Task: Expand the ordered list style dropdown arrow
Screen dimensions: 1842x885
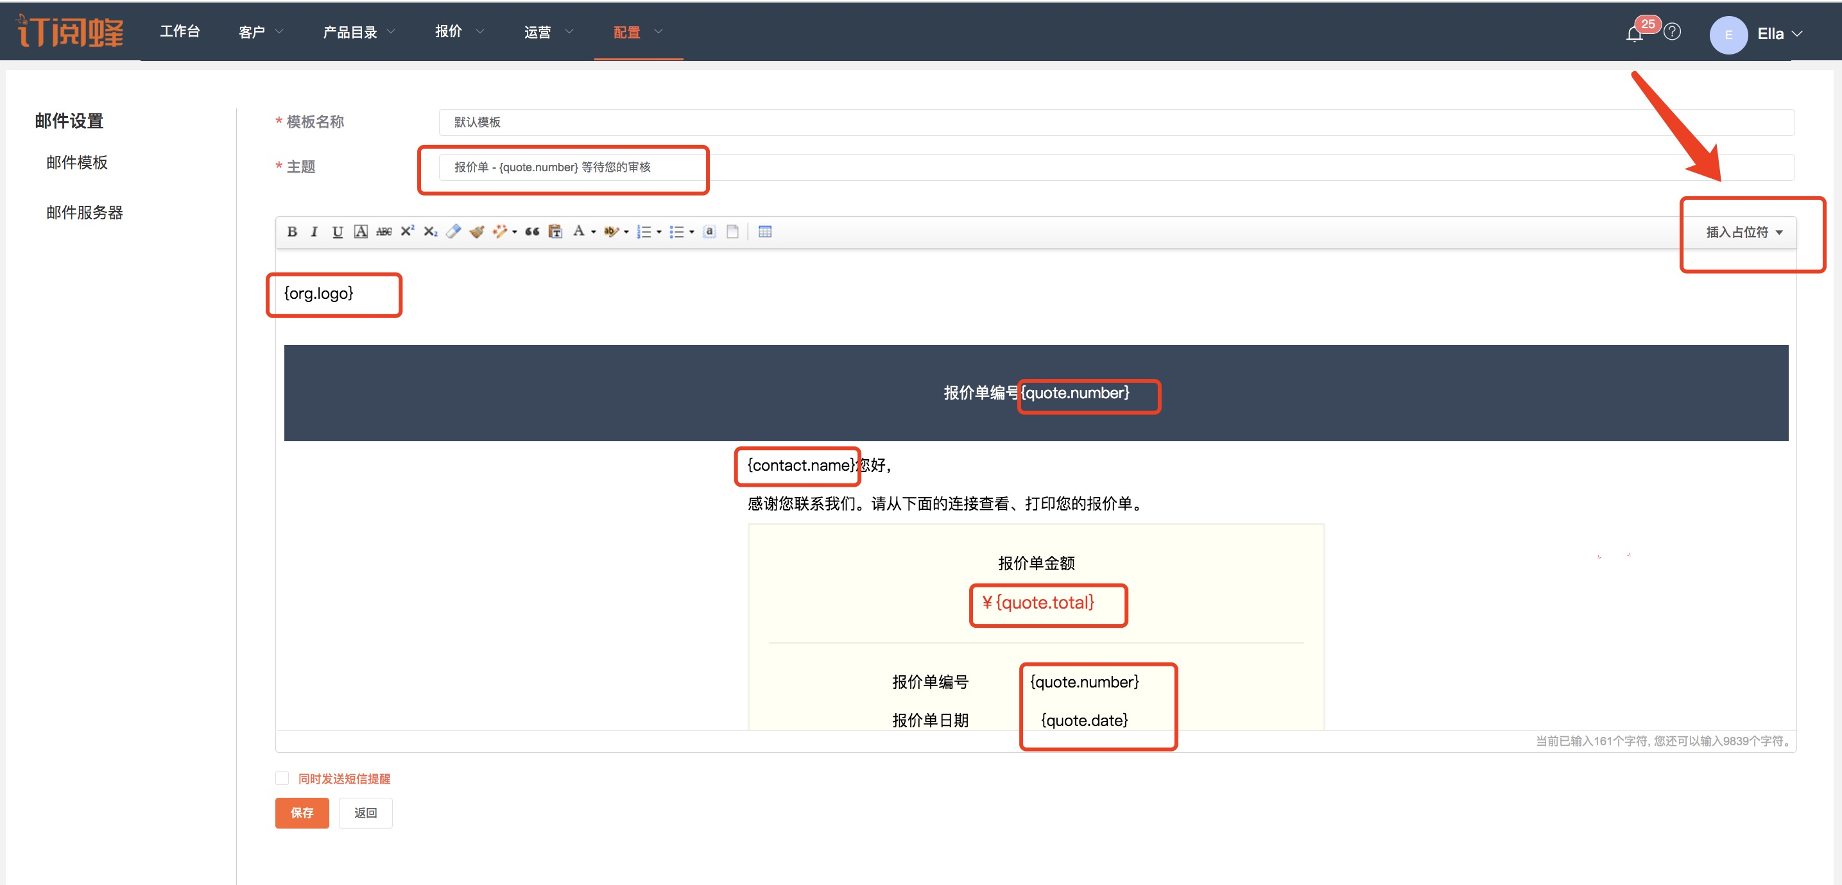Action: coord(658,232)
